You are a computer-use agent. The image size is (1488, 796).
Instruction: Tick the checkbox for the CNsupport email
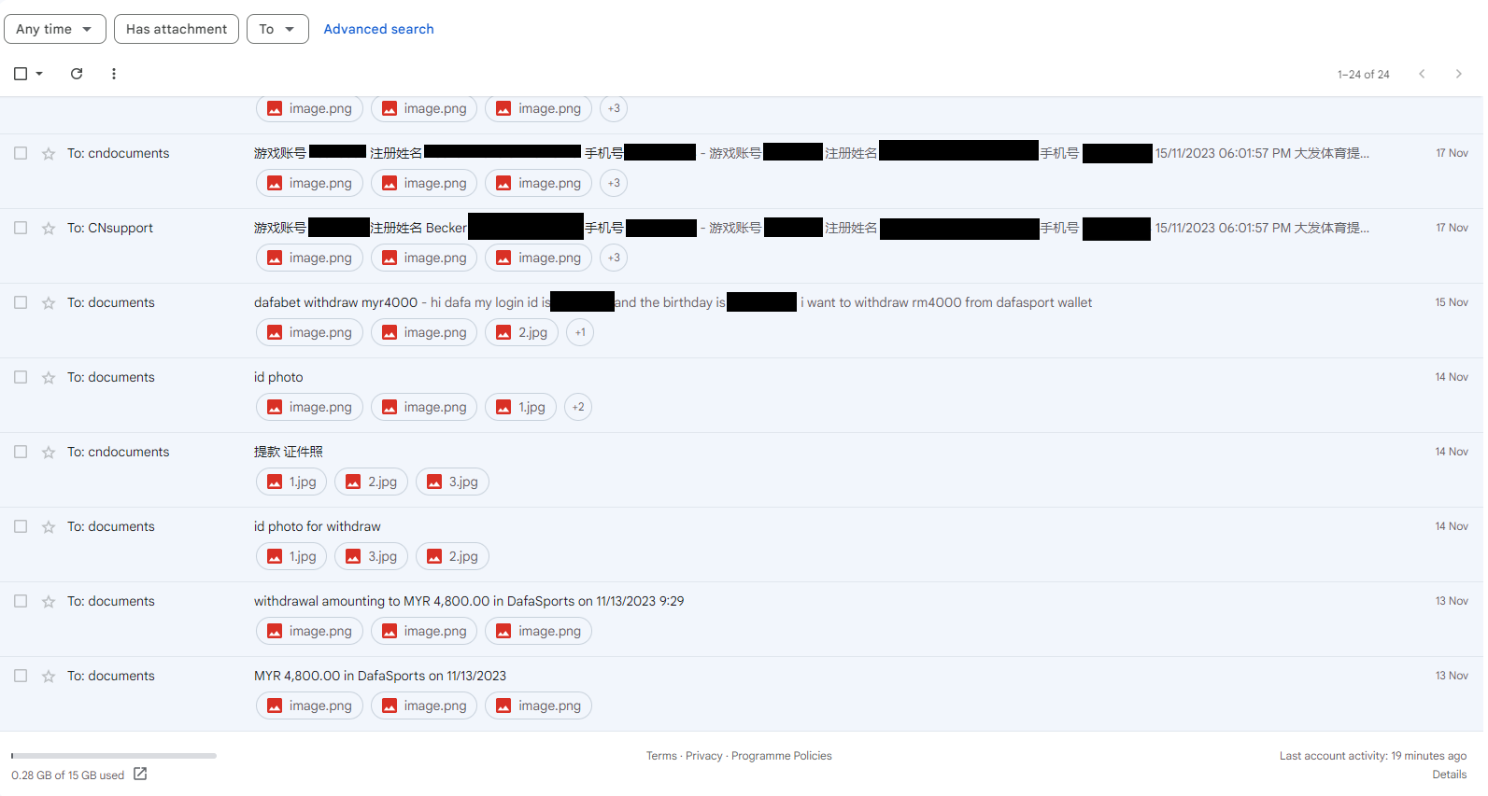click(x=21, y=229)
